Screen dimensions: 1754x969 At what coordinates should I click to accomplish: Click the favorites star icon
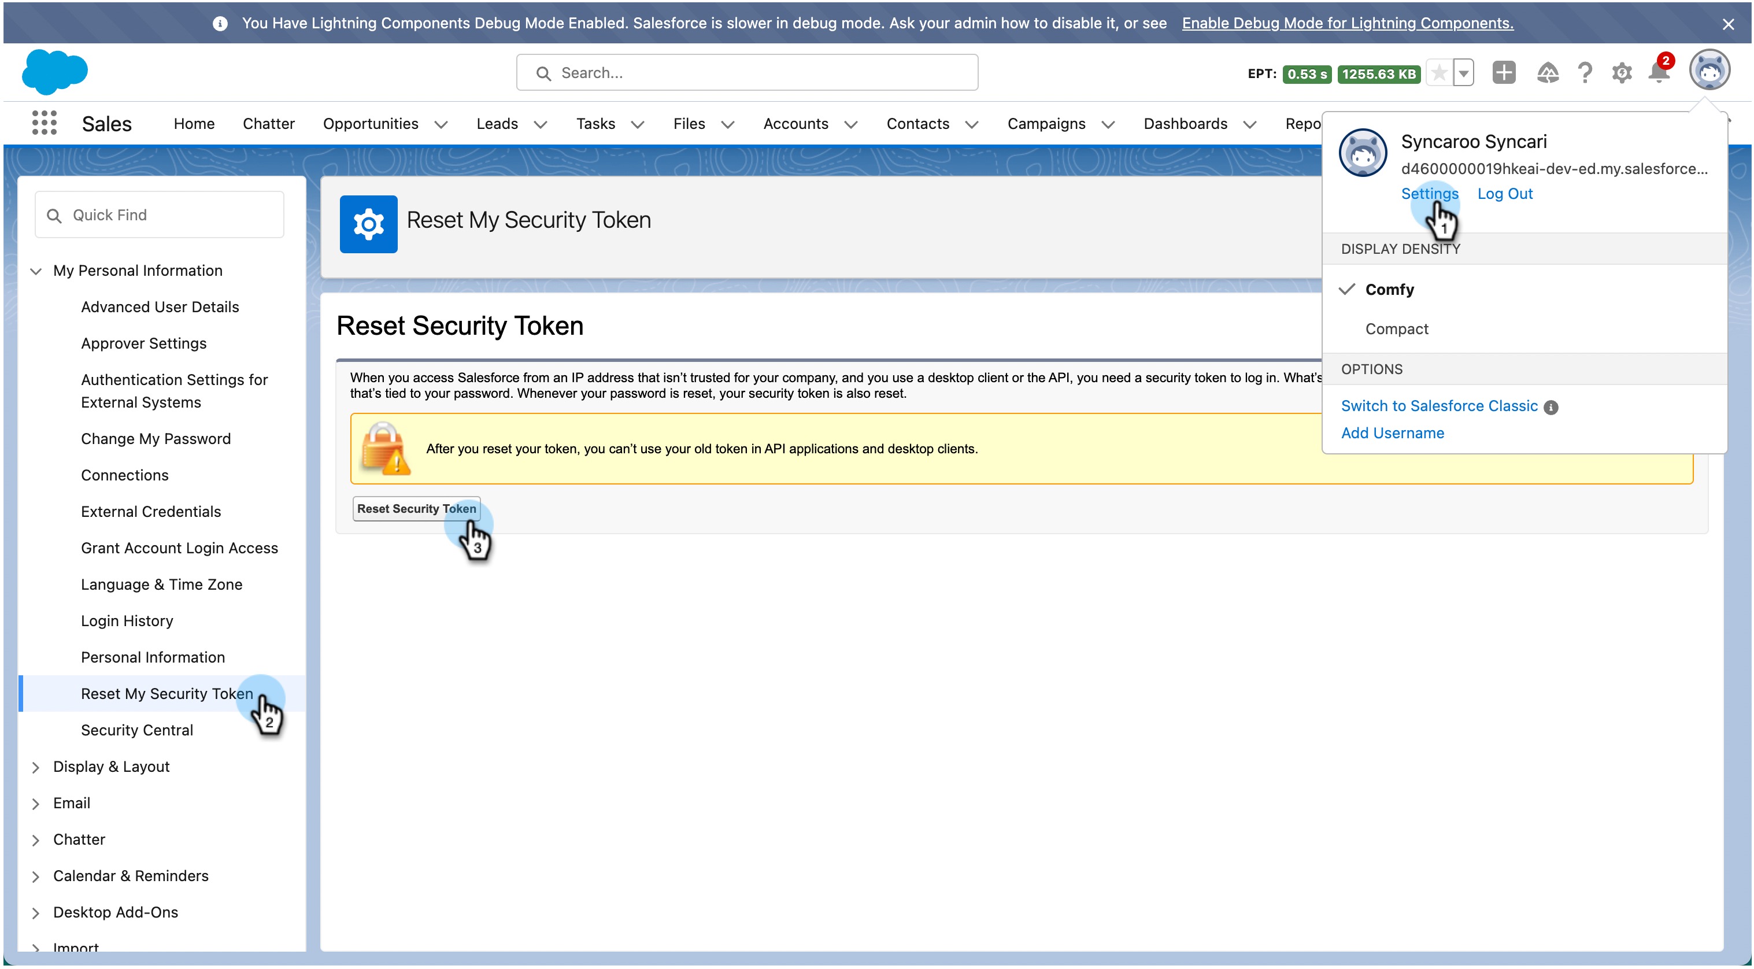tap(1439, 73)
